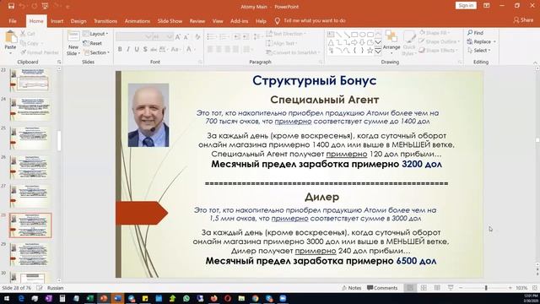Decrease font size with the small A
Image resolution: width=540 pixels, height=304 pixels.
coord(186,36)
